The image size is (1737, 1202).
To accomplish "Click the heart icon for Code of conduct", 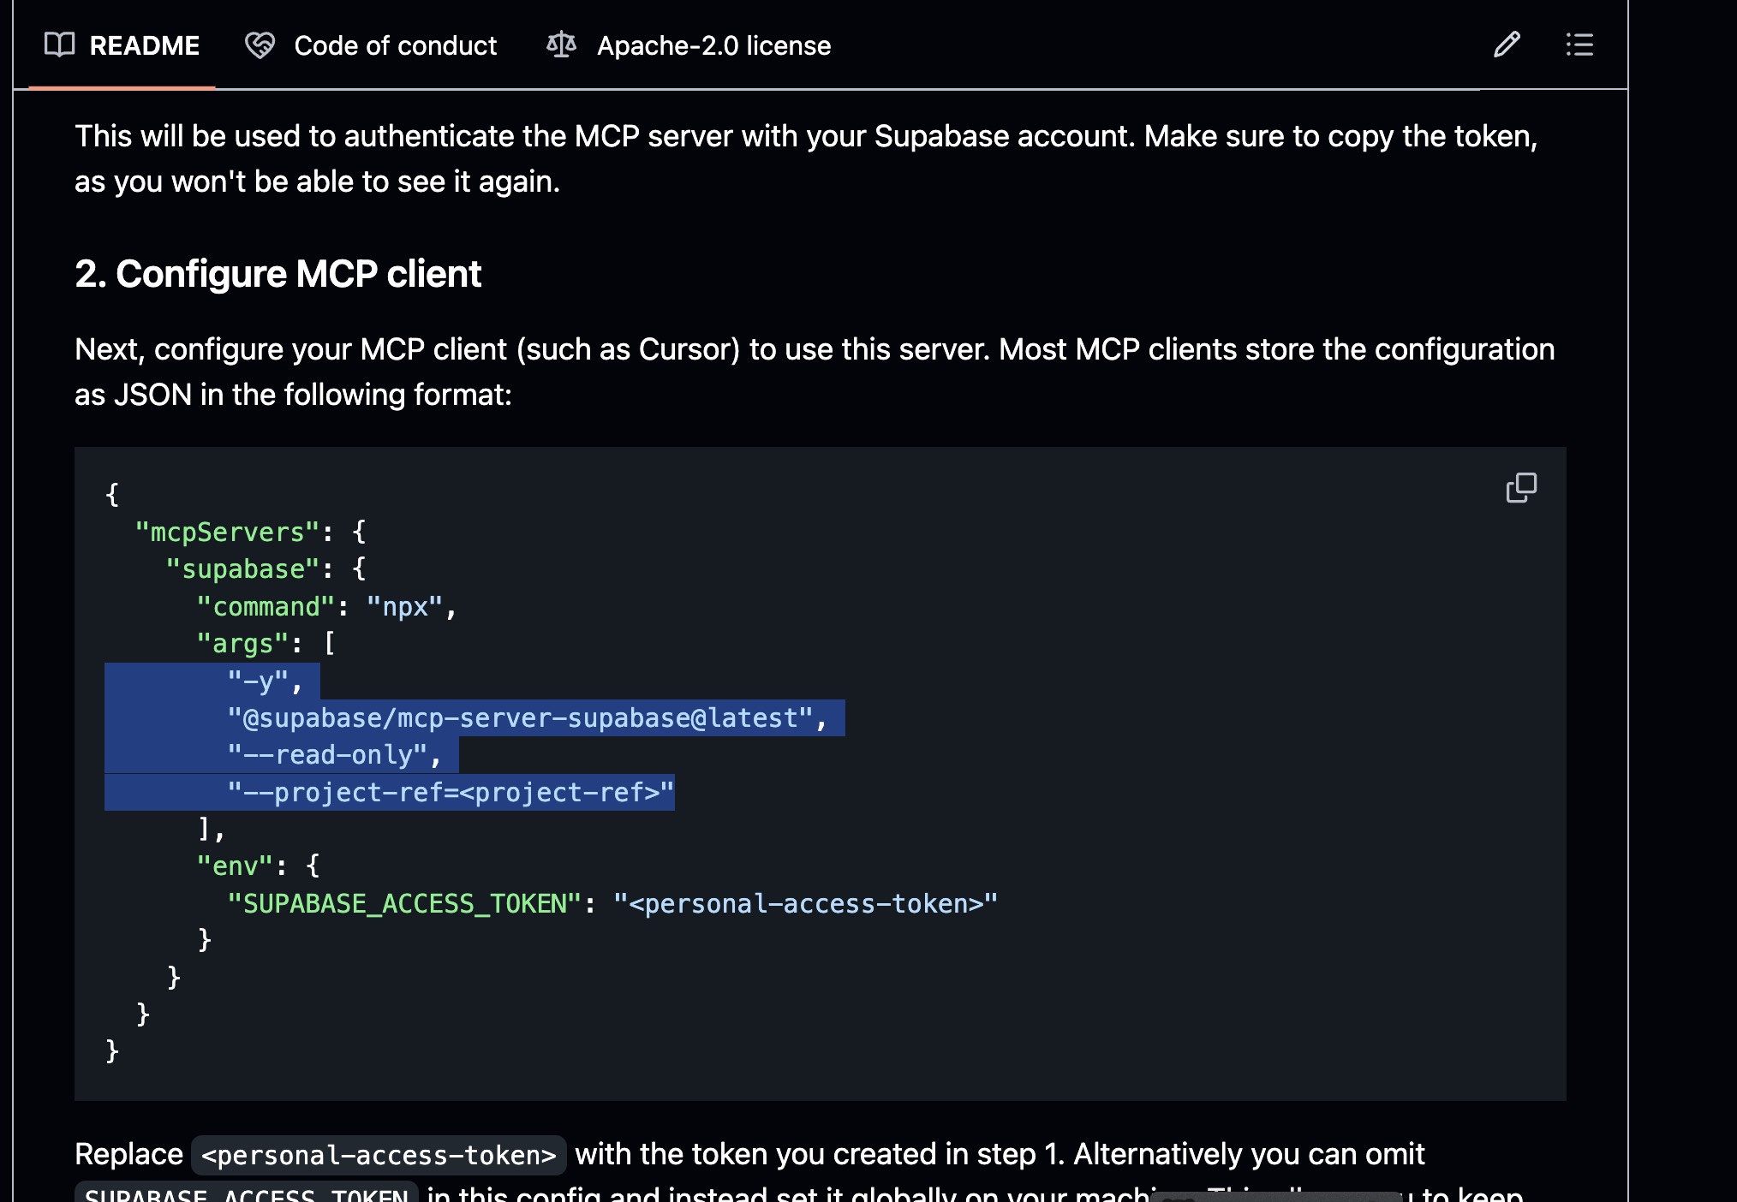I will click(260, 45).
